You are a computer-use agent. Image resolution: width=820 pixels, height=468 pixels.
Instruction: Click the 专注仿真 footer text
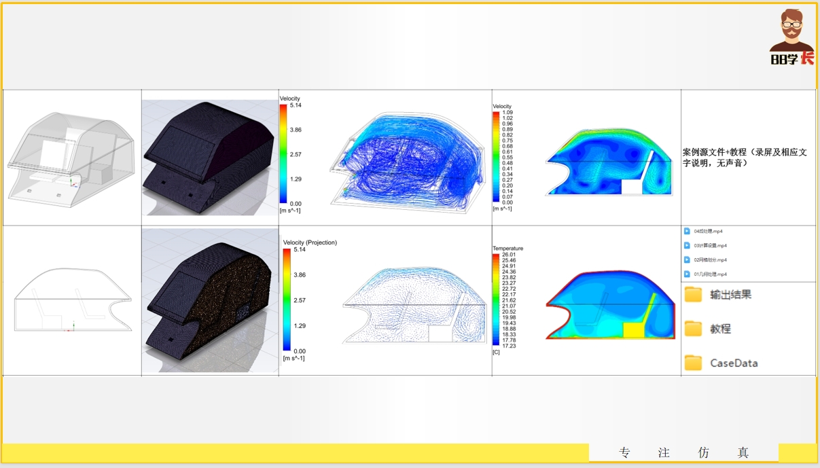point(683,453)
